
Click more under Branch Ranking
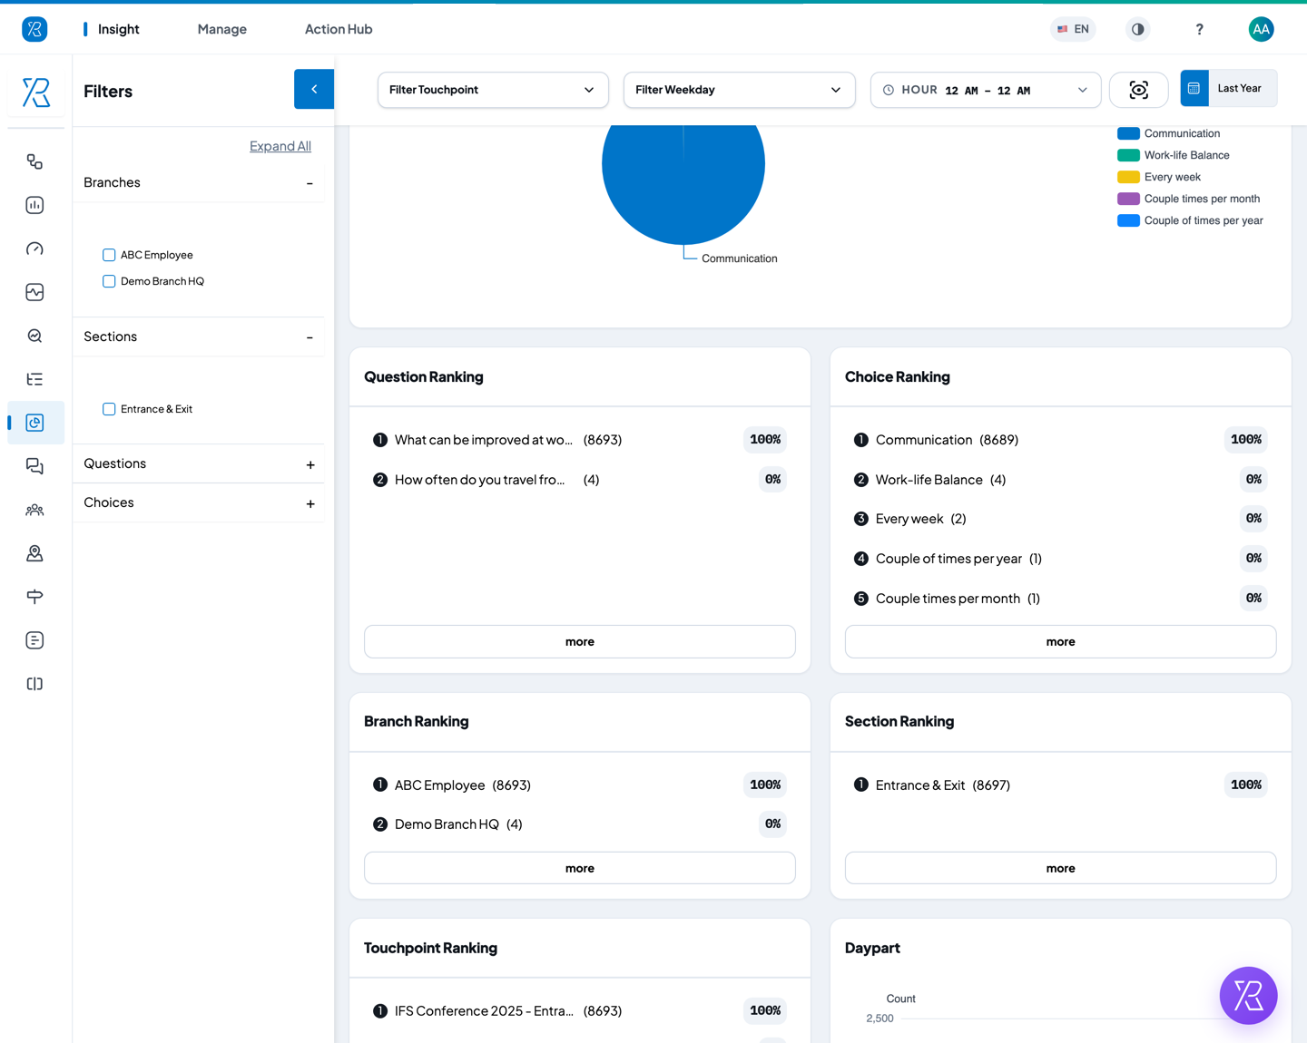pyautogui.click(x=580, y=868)
